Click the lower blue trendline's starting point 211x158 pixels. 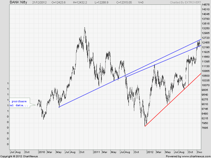point(59,107)
